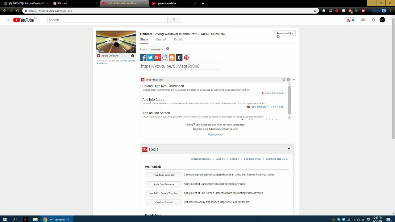Click Go to Cards link

click(278, 107)
